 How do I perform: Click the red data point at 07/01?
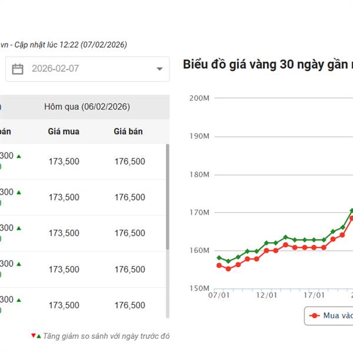coord(219,265)
